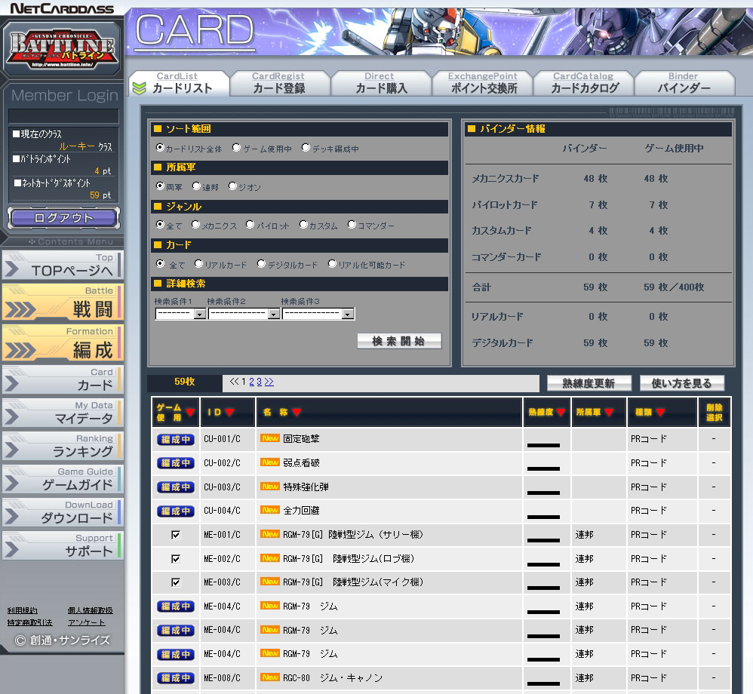Click ログアウト logout button

point(64,218)
